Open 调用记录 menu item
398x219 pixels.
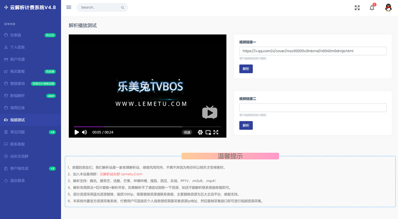pos(31,108)
